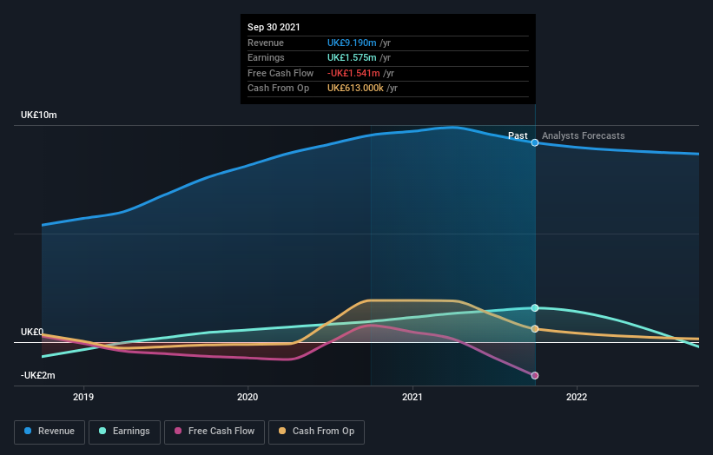Click the 2019 x-axis label
This screenshot has width=713, height=455.
point(83,397)
